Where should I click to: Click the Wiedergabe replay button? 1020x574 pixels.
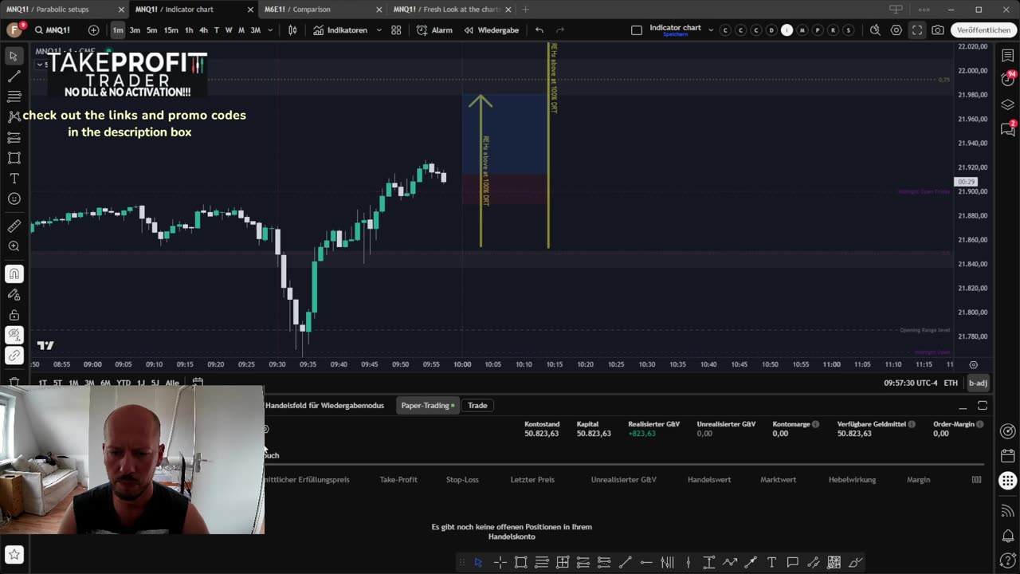click(492, 30)
